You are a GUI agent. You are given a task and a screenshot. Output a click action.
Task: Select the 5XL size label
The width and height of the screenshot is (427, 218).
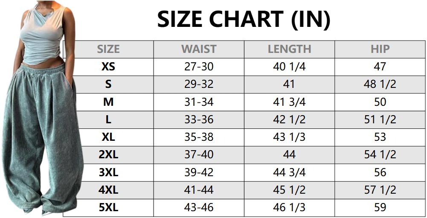coord(108,207)
